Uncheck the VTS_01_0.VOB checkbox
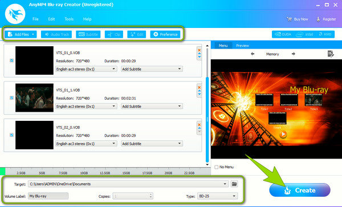This screenshot has height=207, width=342. coord(12,60)
